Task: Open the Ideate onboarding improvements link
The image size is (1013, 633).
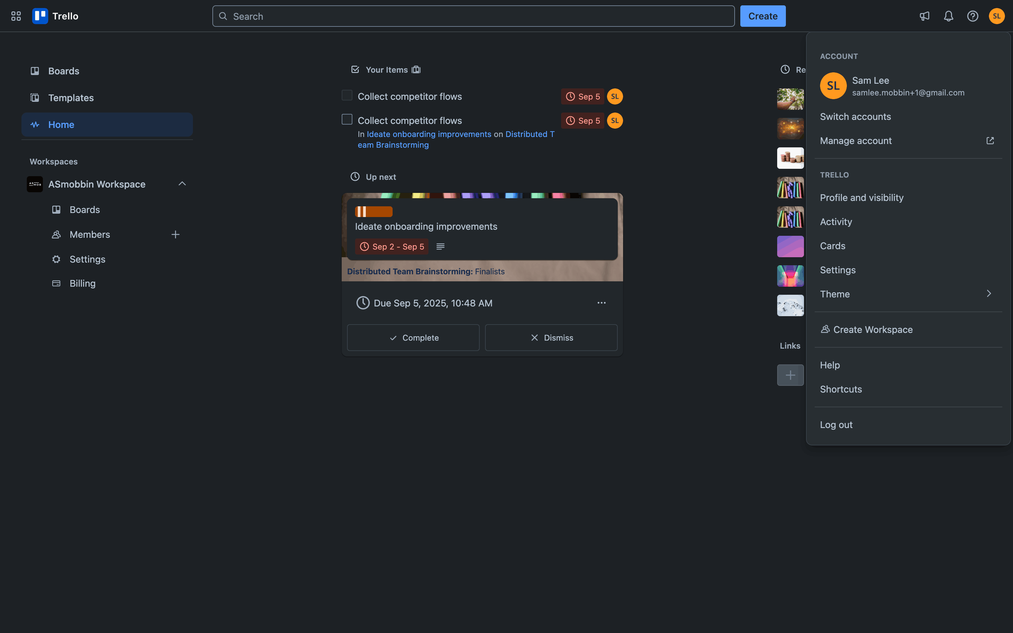Action: click(x=429, y=134)
